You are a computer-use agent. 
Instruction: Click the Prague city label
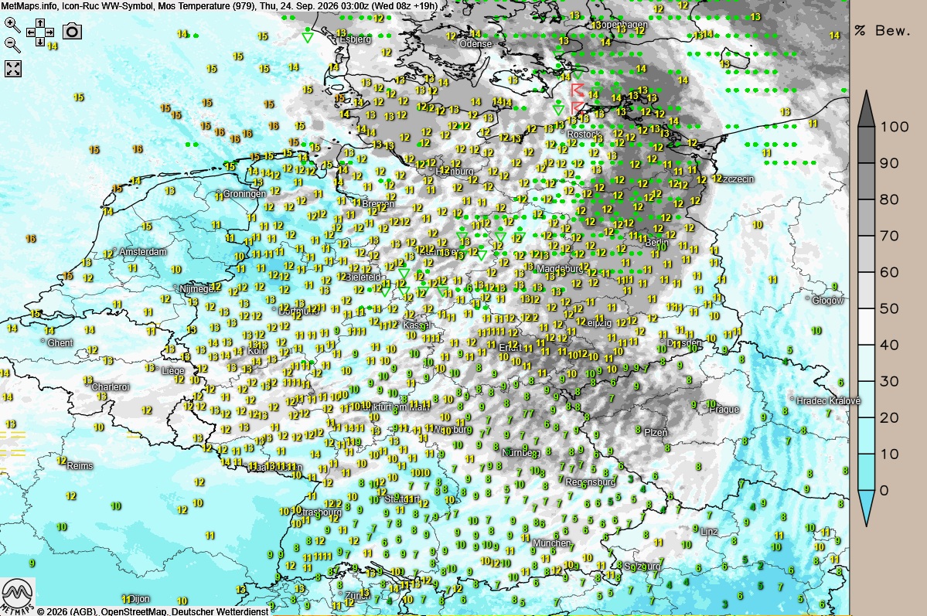coord(724,409)
